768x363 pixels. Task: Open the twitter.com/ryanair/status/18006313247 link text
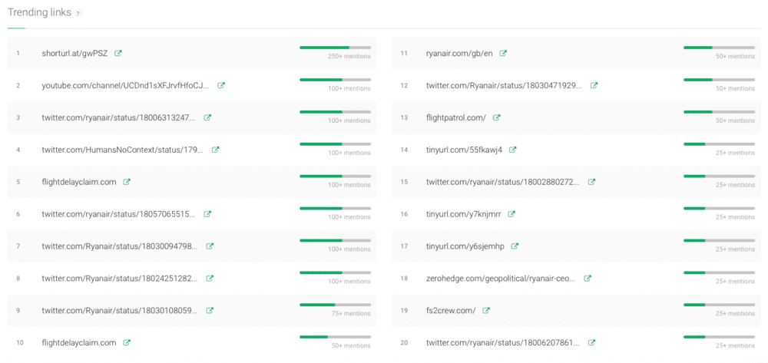click(x=118, y=117)
